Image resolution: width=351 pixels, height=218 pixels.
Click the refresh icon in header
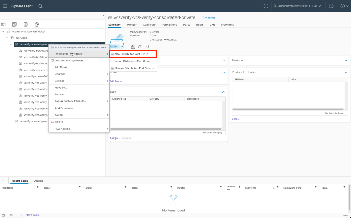click(266, 6)
